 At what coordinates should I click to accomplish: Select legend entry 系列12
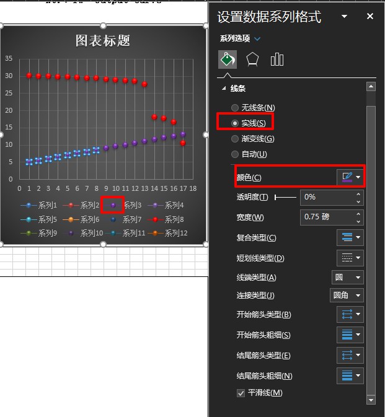167,233
